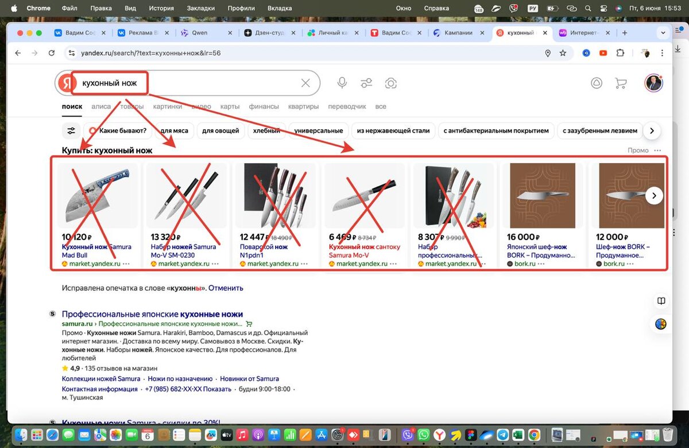Click the reading book icon on right edge
689x448 pixels.
tap(661, 301)
